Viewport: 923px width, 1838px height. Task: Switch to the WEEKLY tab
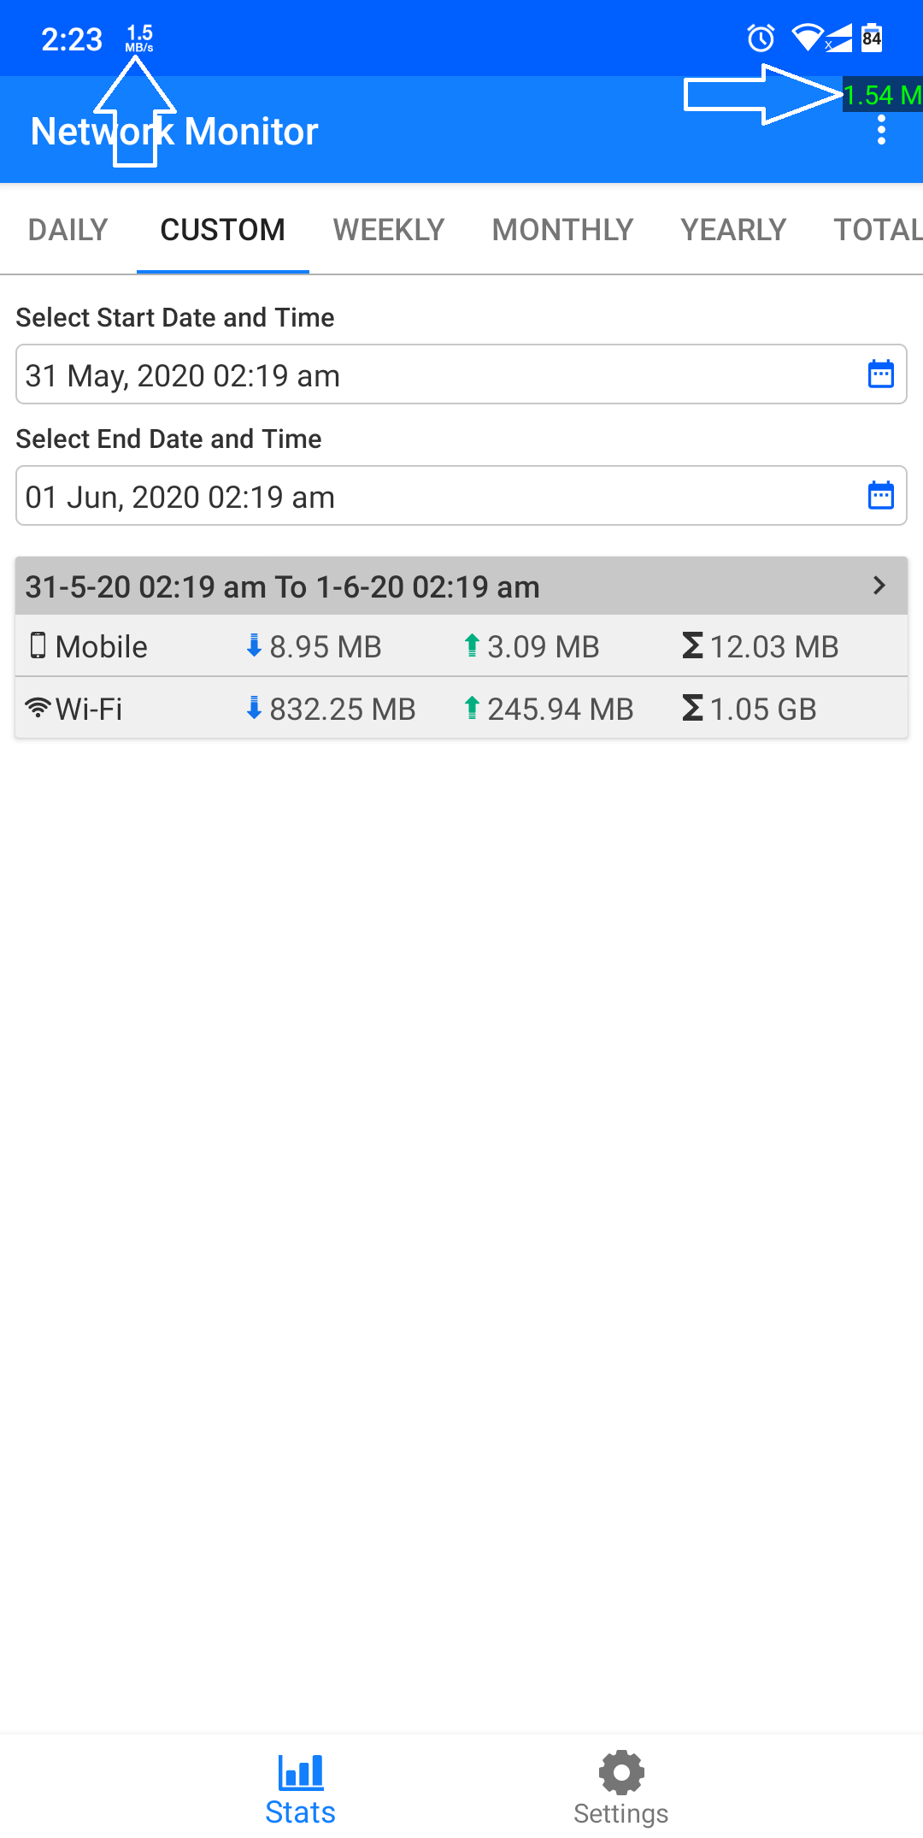pyautogui.click(x=389, y=230)
